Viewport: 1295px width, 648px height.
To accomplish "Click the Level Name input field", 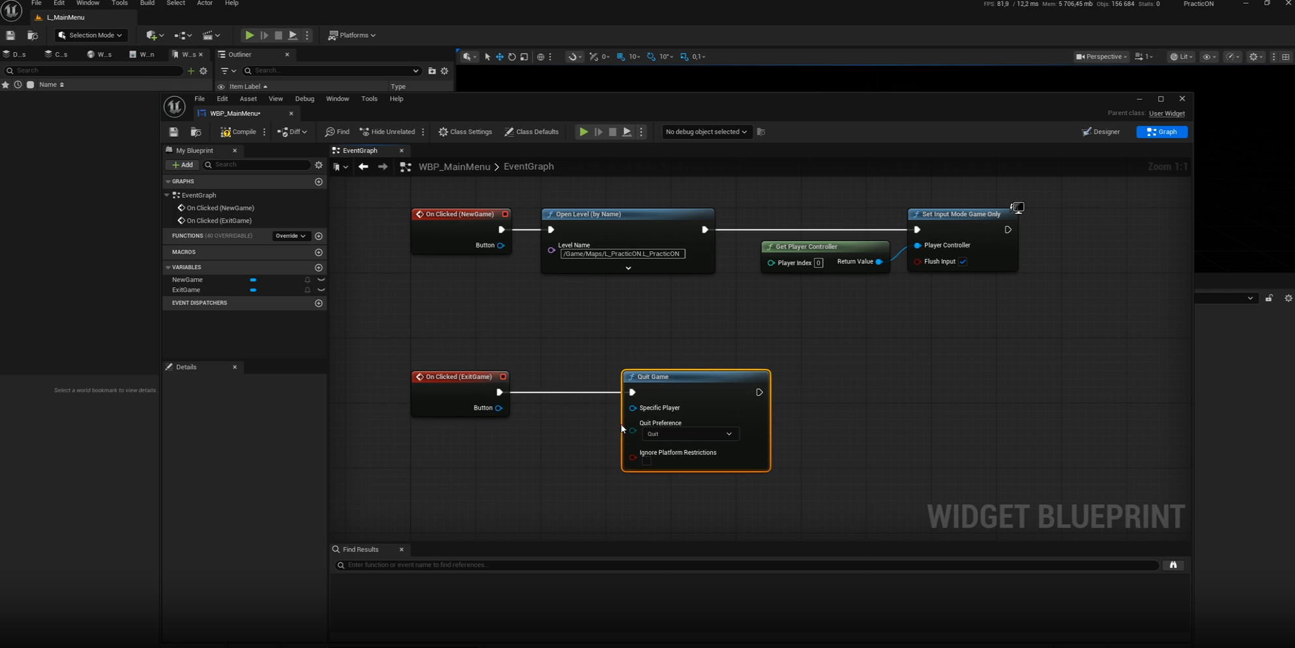I will tap(622, 254).
